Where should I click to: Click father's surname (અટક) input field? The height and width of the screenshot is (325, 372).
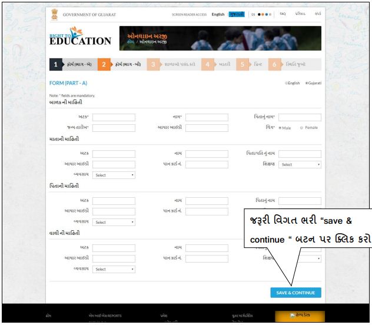click(x=114, y=201)
